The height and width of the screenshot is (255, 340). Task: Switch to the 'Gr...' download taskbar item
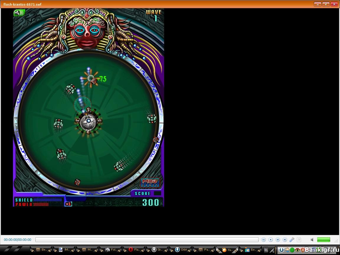pos(157,250)
